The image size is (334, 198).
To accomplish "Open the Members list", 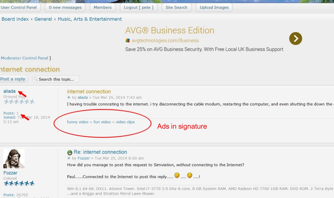I will point(103,8).
